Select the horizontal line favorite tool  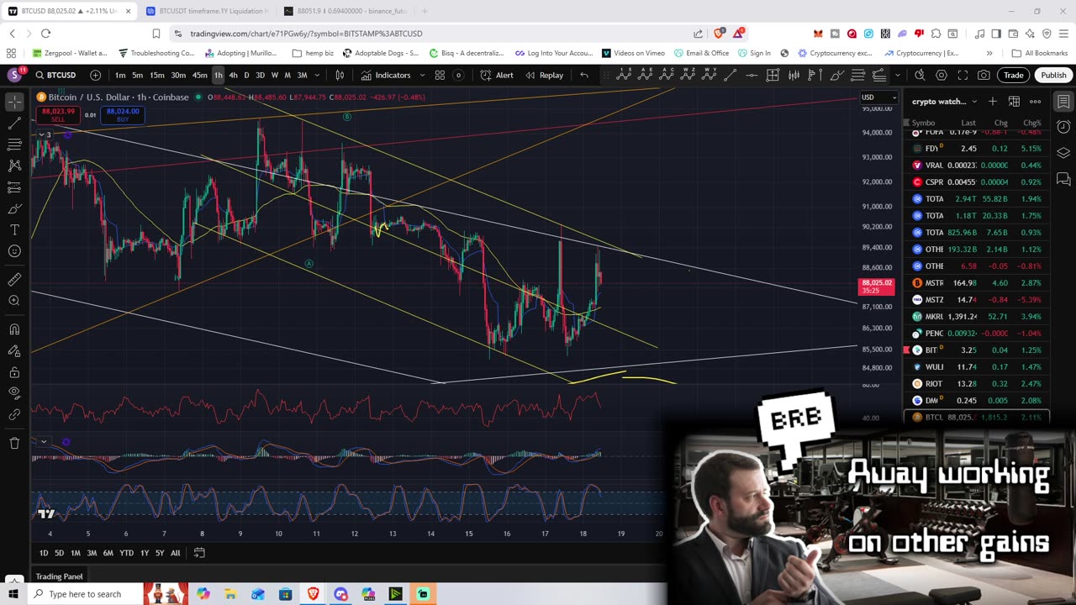pos(751,76)
